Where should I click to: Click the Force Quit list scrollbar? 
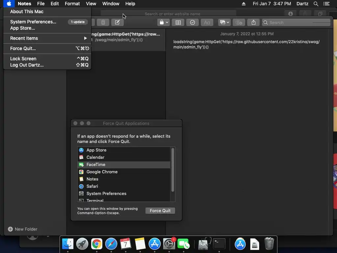coord(172,170)
